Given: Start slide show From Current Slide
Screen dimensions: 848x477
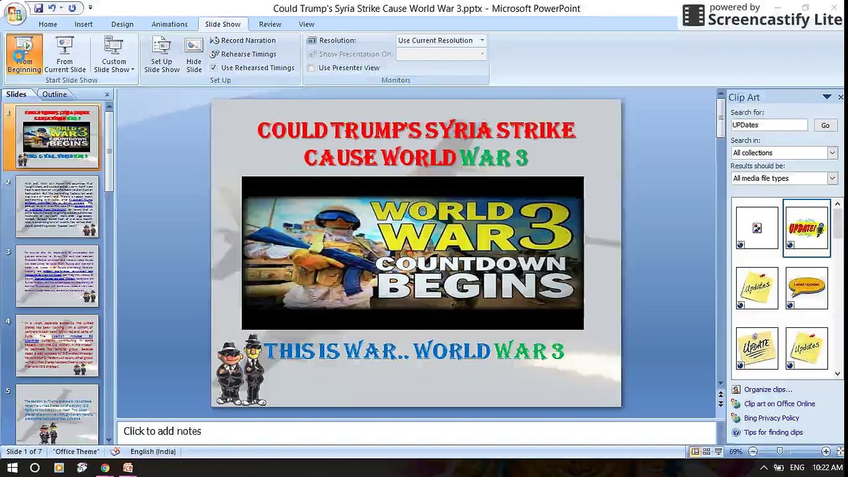Looking at the screenshot, I should 65,54.
